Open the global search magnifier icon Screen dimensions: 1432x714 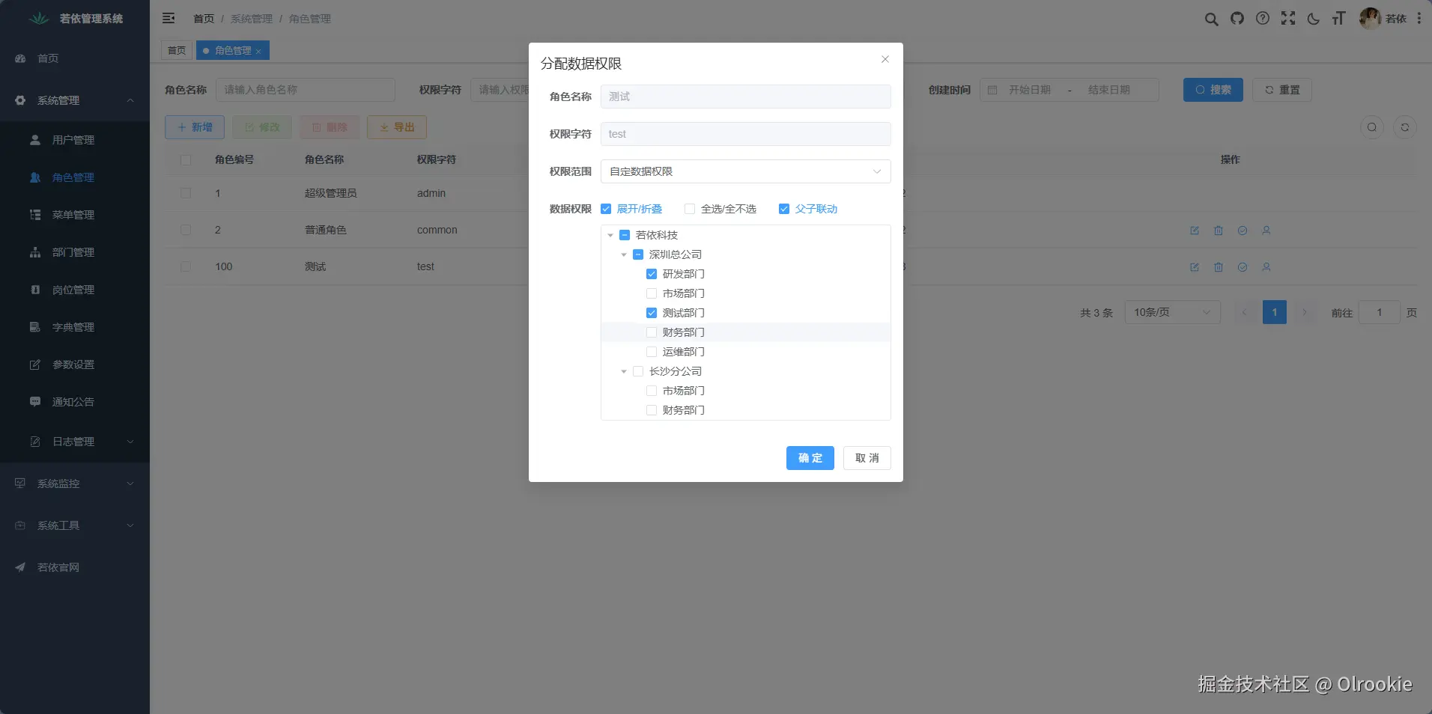1210,19
